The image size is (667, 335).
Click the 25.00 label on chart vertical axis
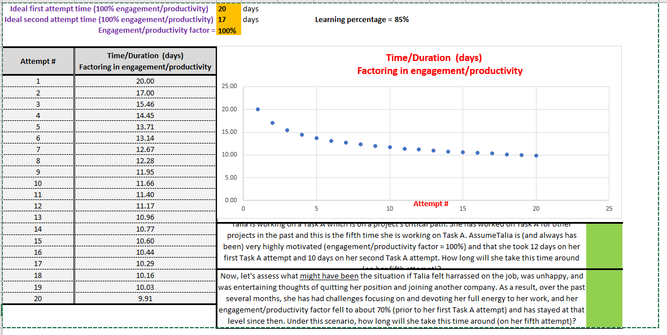coord(229,86)
